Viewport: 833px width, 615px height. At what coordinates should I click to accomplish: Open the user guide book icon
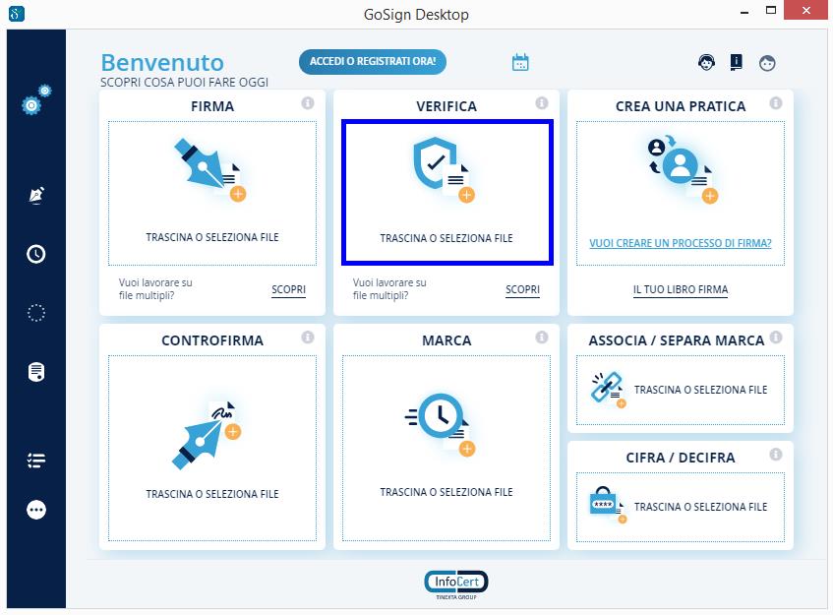point(736,62)
